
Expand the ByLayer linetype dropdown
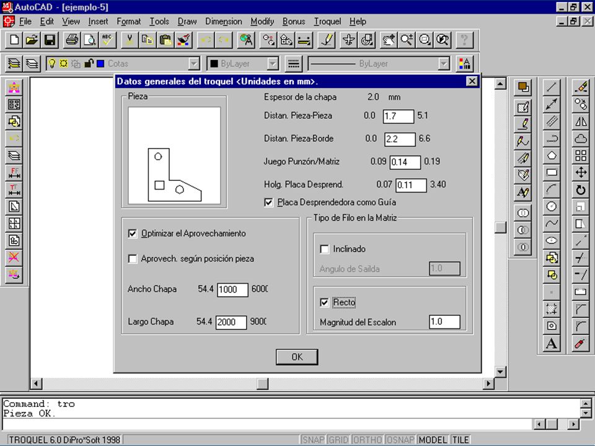point(444,64)
